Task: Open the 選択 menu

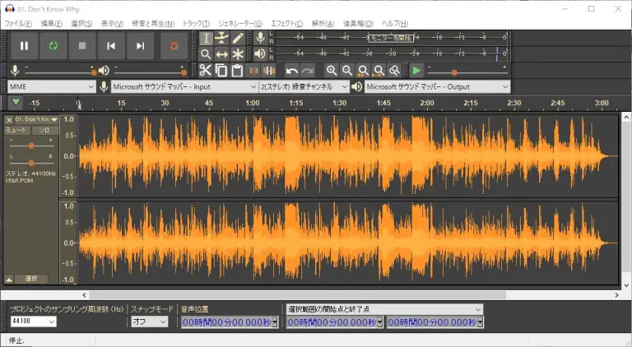Action: 81,23
